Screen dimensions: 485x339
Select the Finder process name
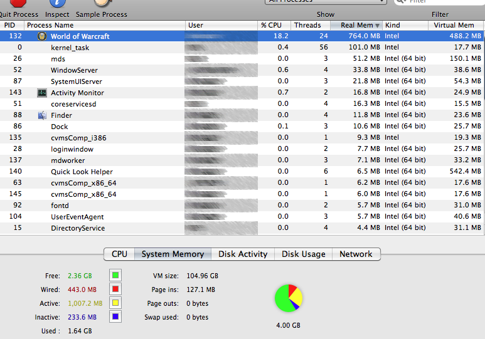tap(61, 115)
